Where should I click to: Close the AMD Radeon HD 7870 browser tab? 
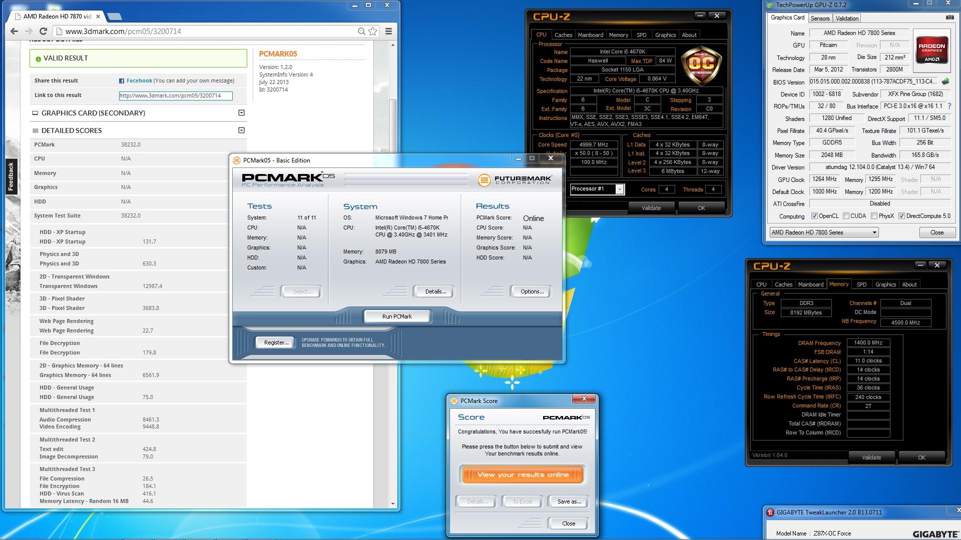pyautogui.click(x=98, y=16)
